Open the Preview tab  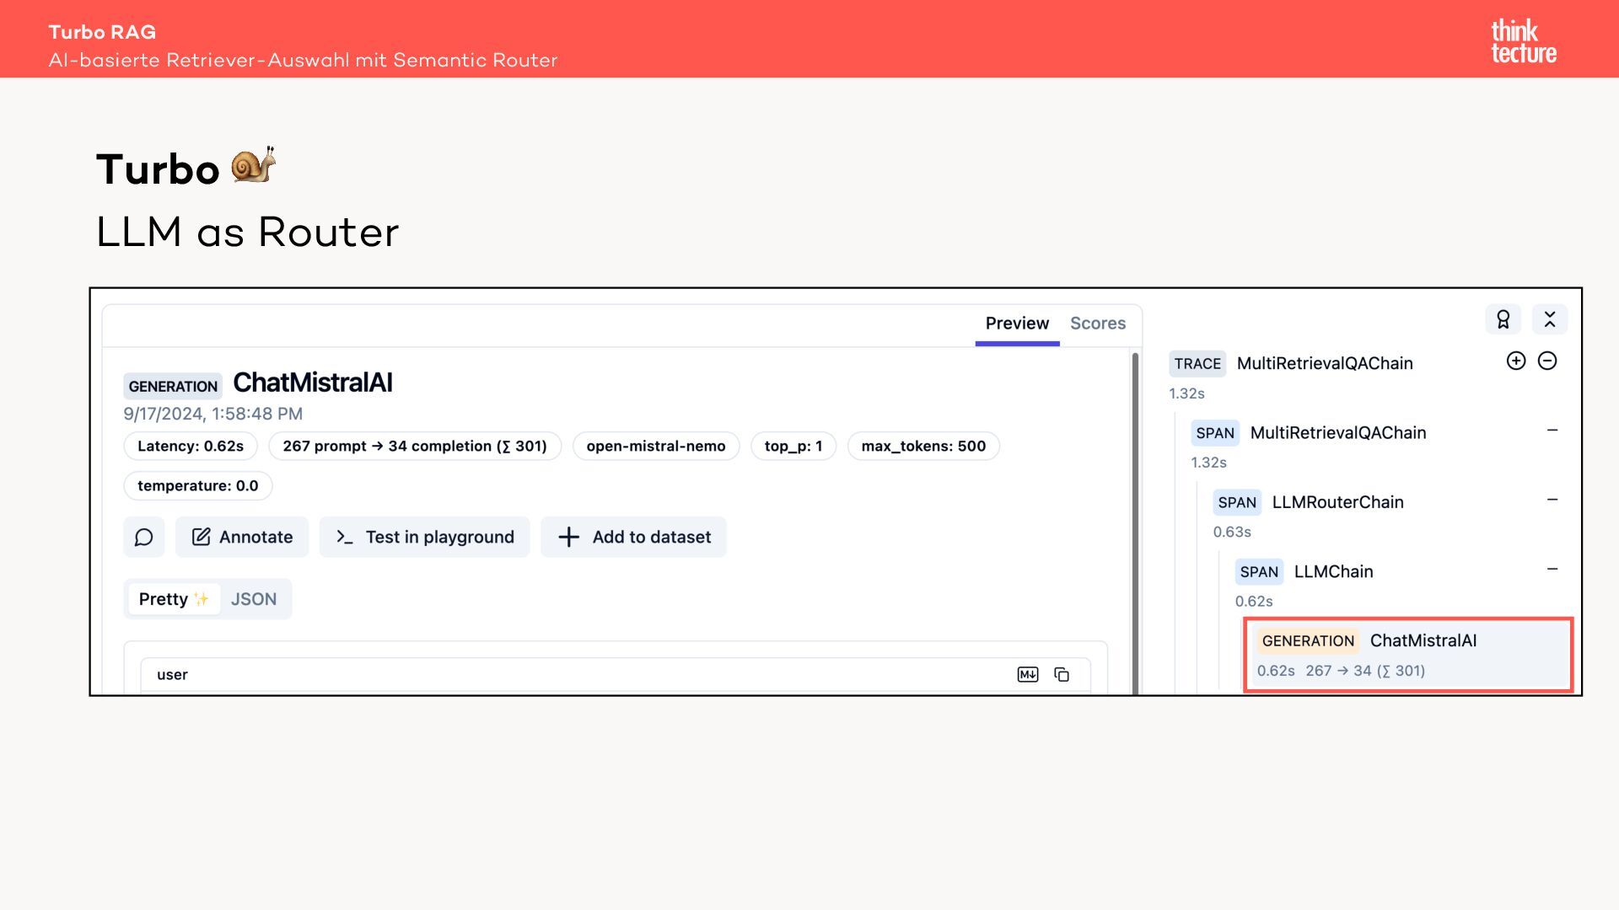pyautogui.click(x=1017, y=324)
